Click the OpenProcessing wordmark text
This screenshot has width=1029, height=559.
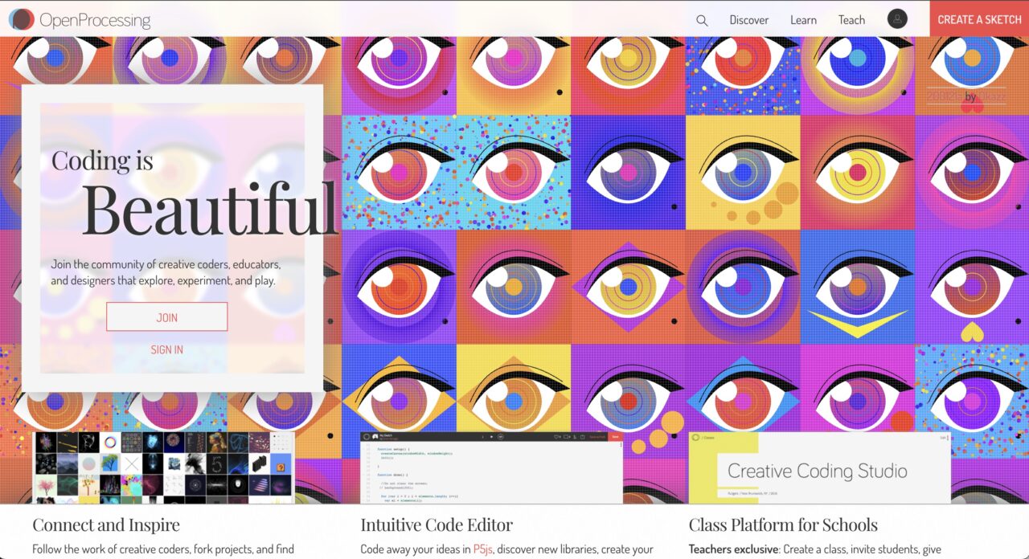[x=95, y=19]
